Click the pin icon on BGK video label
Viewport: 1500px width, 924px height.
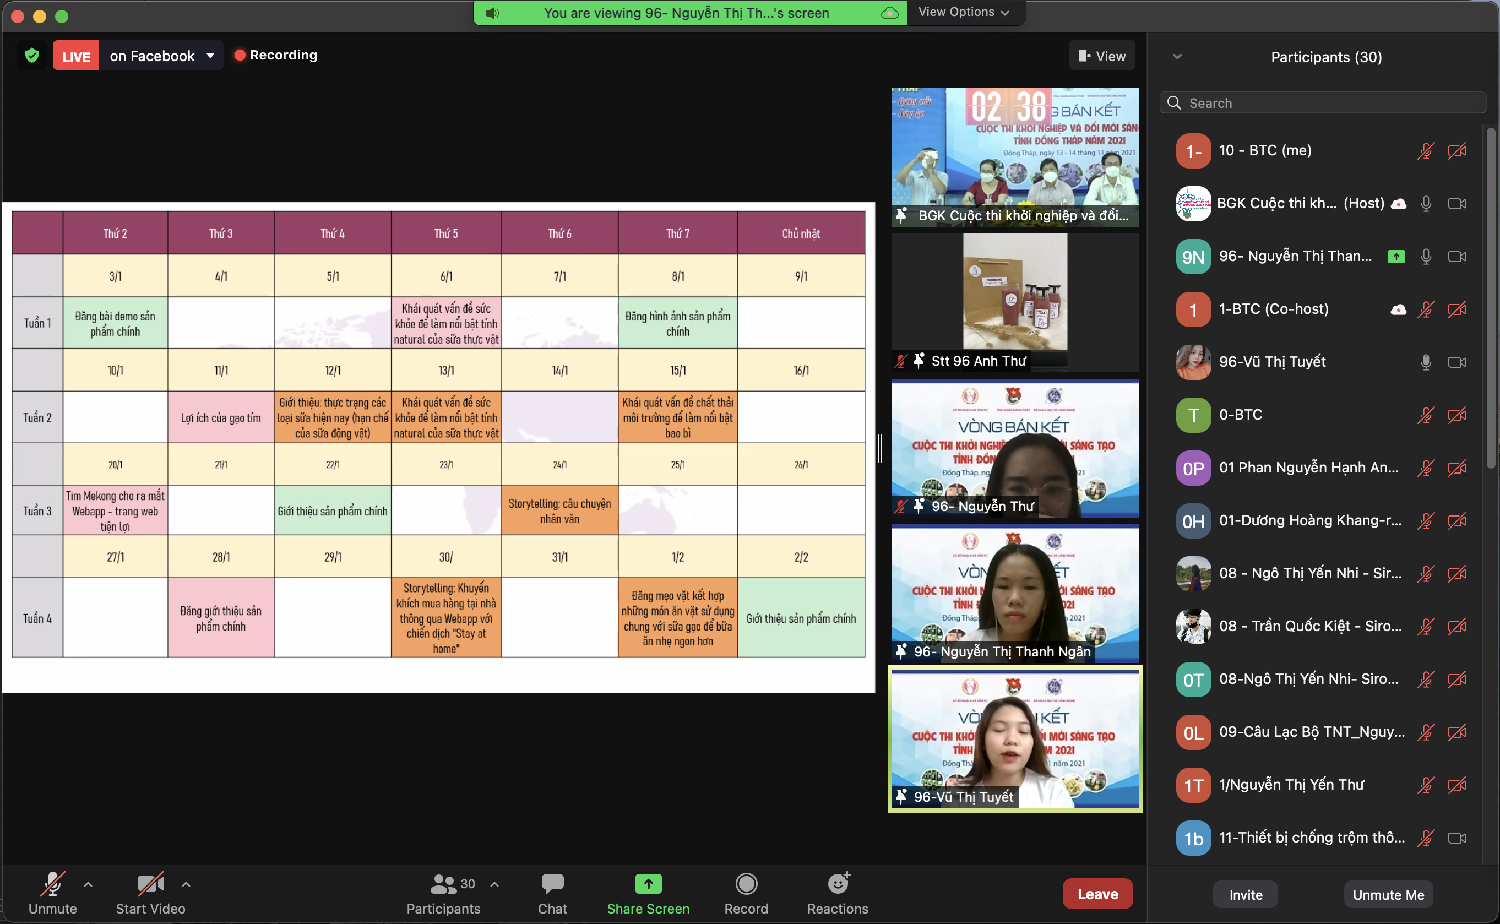coord(901,215)
